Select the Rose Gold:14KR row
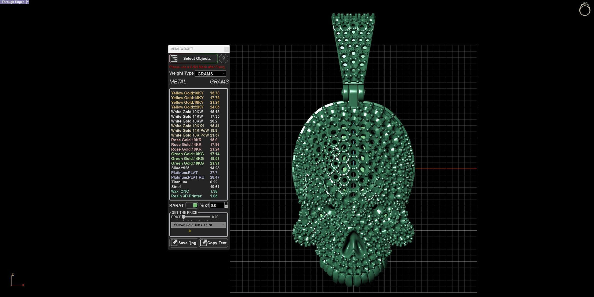594x297 pixels. coord(198,145)
